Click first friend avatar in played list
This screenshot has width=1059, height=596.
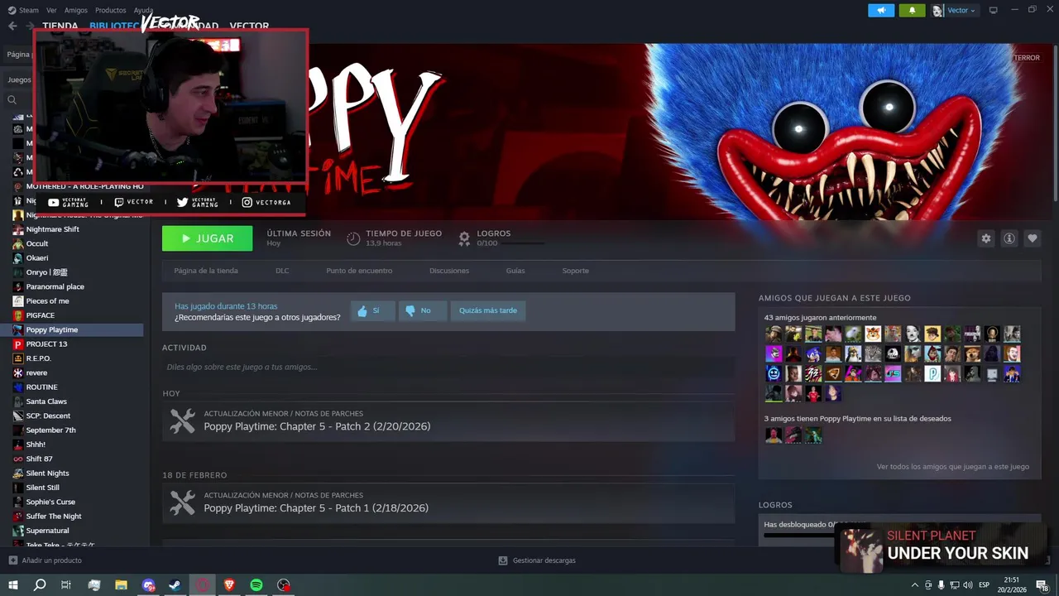pyautogui.click(x=774, y=334)
